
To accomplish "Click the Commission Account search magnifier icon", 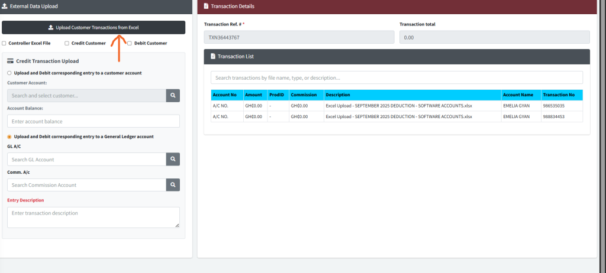I will [172, 185].
